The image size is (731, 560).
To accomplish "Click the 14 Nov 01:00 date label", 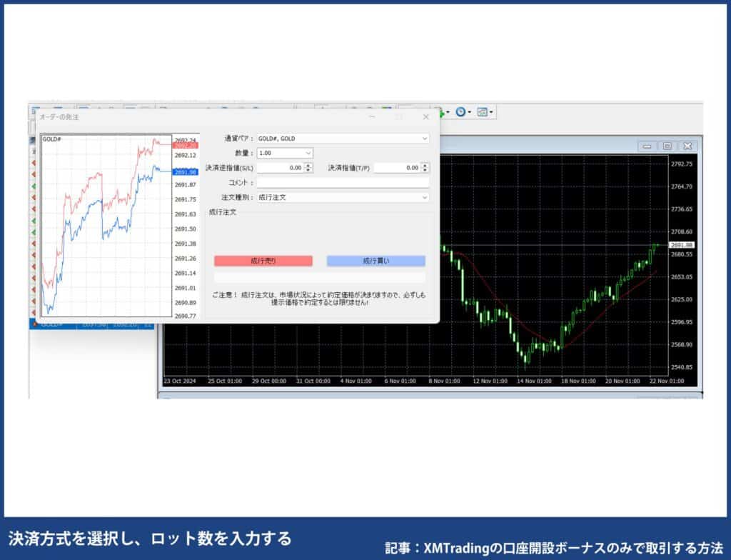I will tap(534, 381).
